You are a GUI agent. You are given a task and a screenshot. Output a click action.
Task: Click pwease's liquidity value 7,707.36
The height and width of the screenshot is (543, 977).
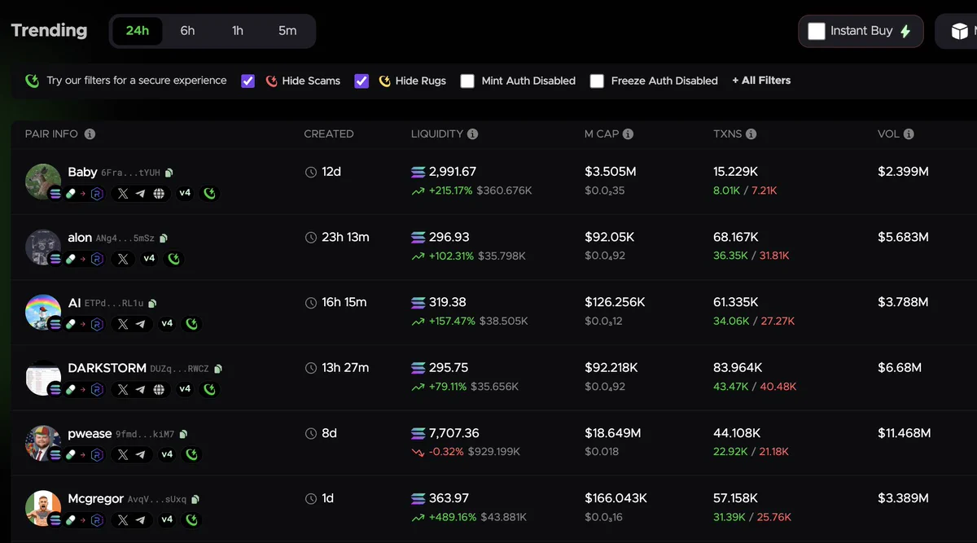[453, 433]
